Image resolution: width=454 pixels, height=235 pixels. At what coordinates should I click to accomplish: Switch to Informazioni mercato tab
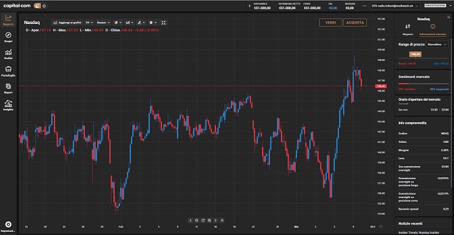[x=433, y=30]
